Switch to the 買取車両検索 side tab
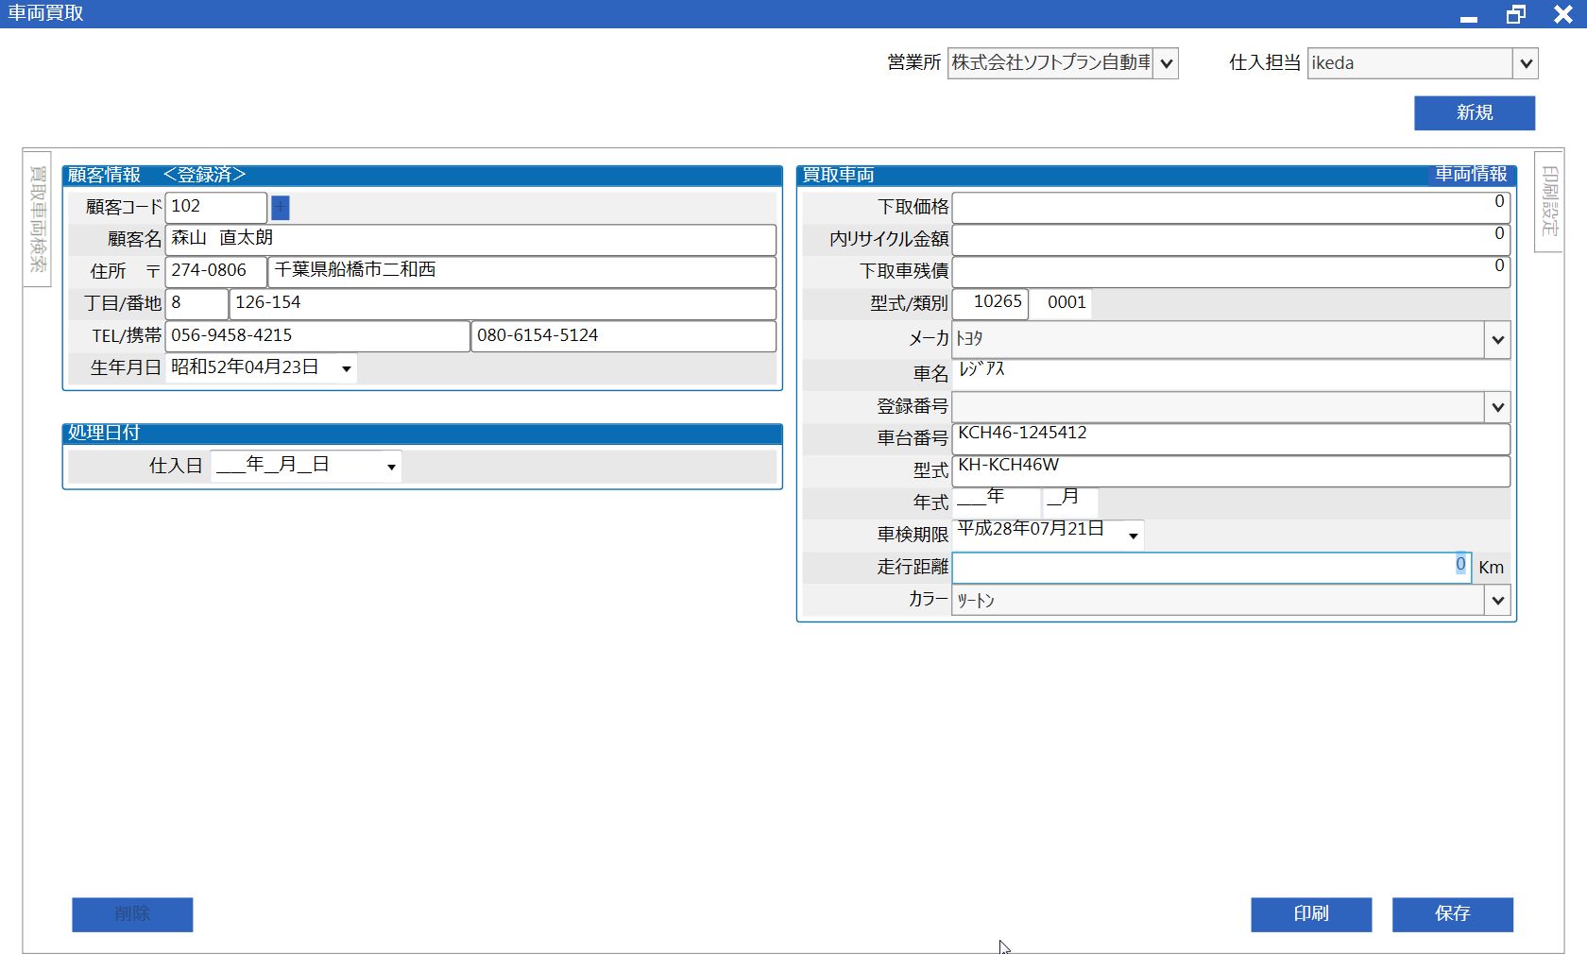This screenshot has height=954, width=1587. coord(38,218)
